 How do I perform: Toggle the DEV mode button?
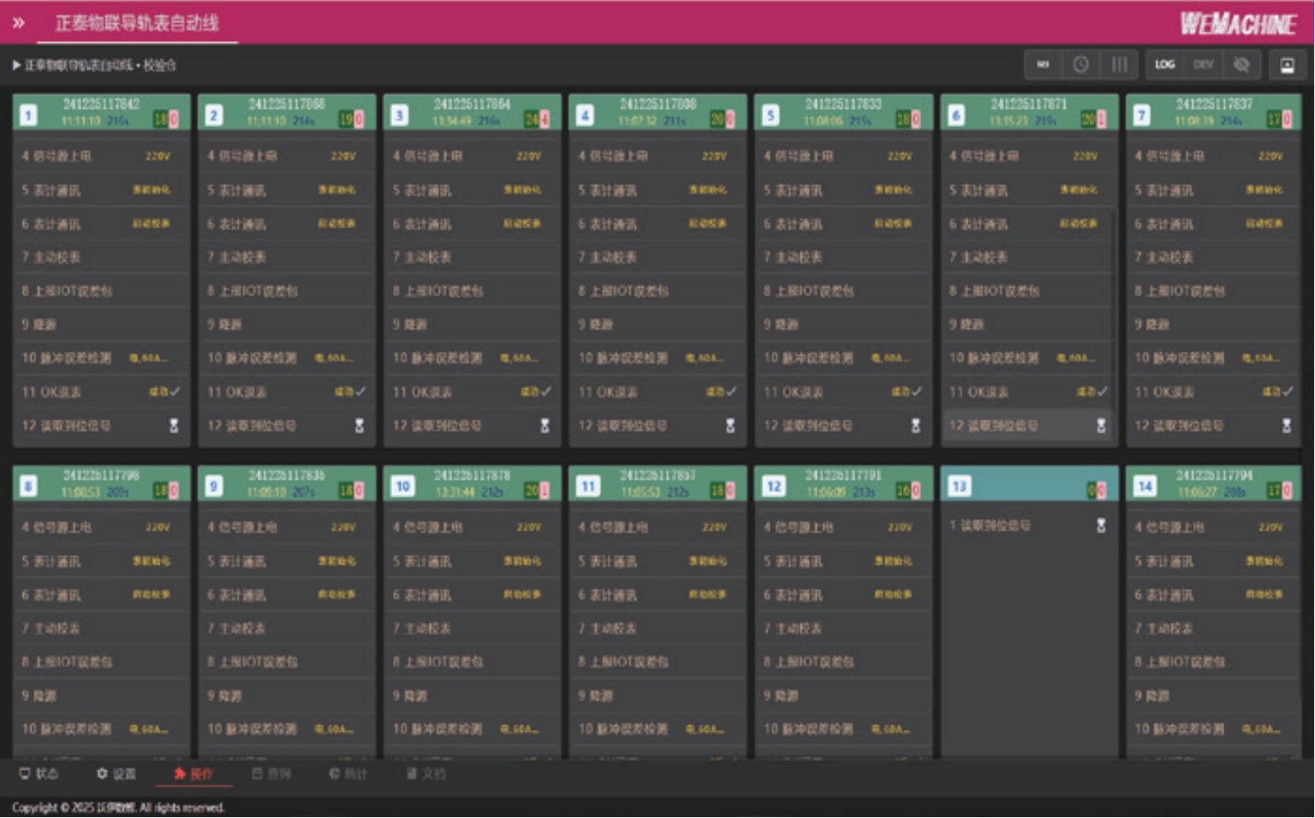1203,65
